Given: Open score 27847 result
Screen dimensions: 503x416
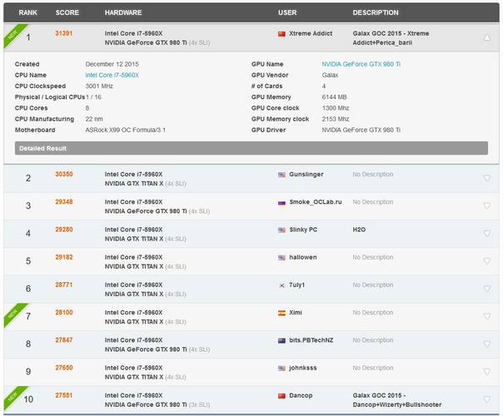Looking at the screenshot, I should pos(64,340).
